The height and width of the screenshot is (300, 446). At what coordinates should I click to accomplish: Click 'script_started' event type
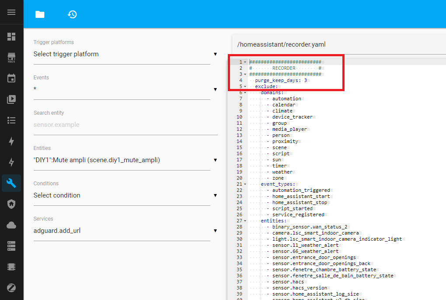tap(293, 208)
